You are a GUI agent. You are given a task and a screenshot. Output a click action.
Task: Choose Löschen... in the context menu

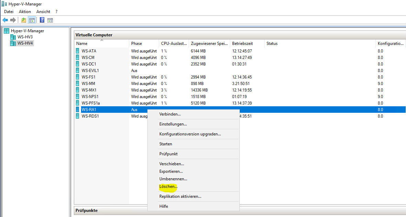(x=193, y=186)
